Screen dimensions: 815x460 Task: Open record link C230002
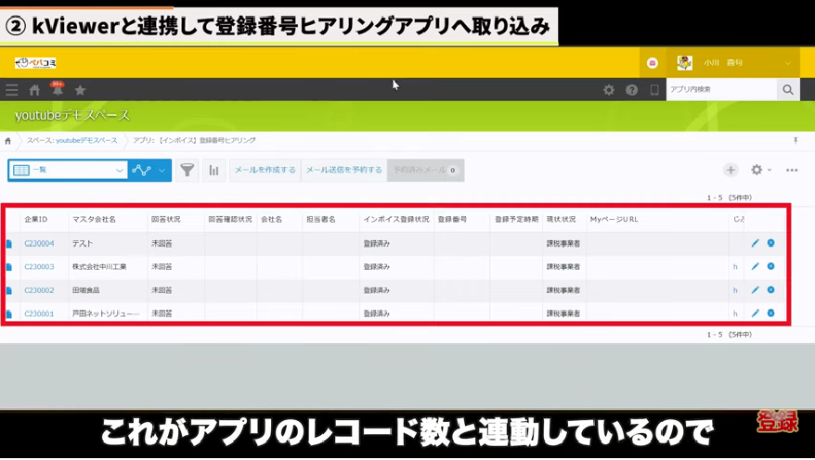coord(39,290)
